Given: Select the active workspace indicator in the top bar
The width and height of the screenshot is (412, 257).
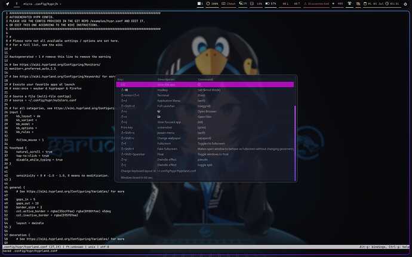Looking at the screenshot, I should point(17,4).
